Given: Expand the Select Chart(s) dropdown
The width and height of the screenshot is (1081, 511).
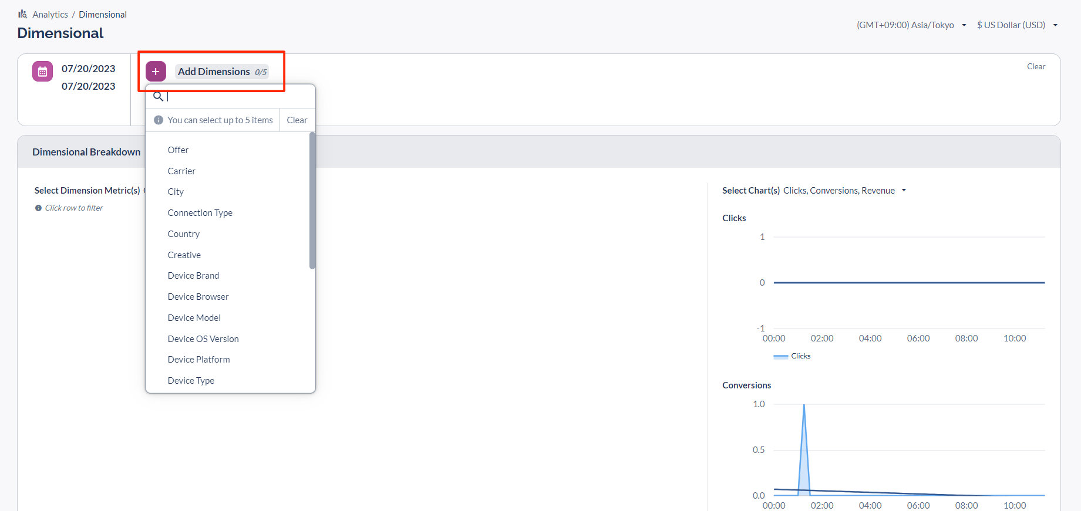Looking at the screenshot, I should click(904, 191).
